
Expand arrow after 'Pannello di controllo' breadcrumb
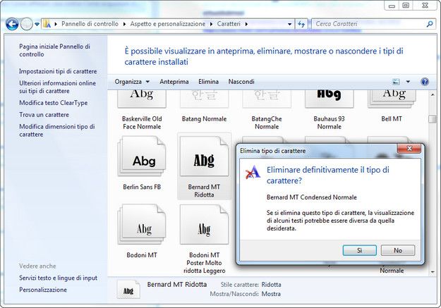coord(124,24)
